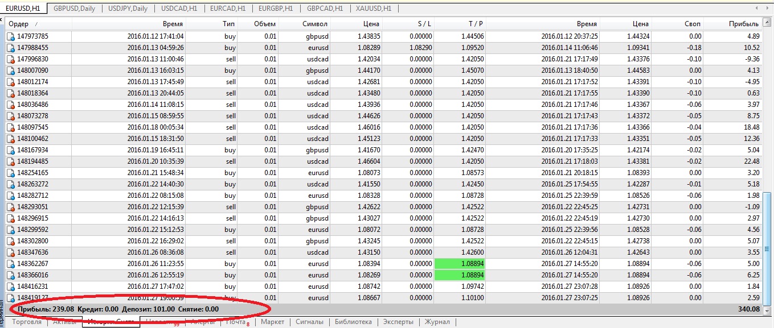Image resolution: width=774 pixels, height=328 pixels.
Task: Open the Маркет terminal tab
Action: 272,322
